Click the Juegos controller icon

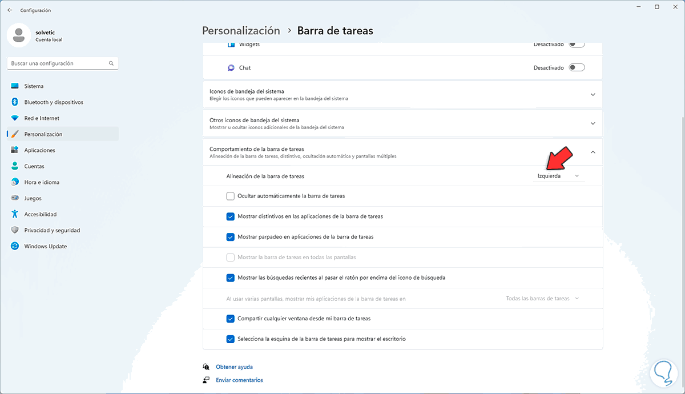click(x=14, y=198)
